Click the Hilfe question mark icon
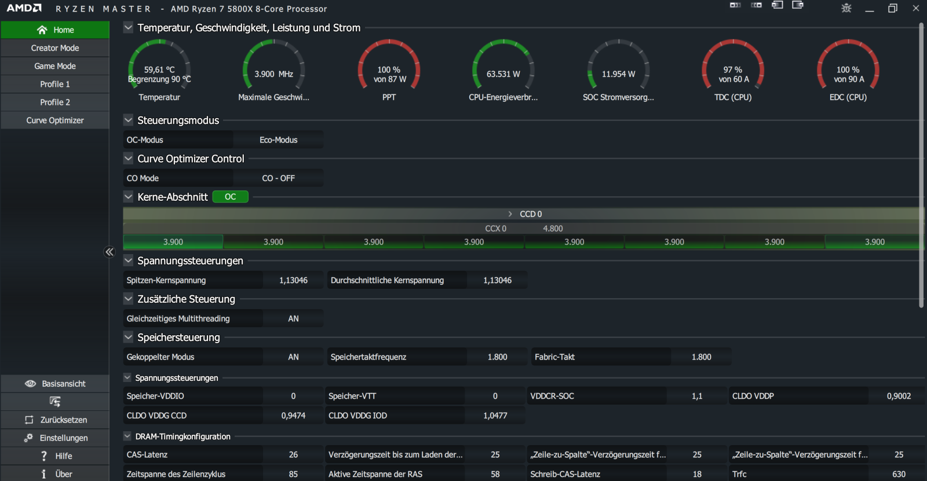This screenshot has width=927, height=481. [x=44, y=456]
